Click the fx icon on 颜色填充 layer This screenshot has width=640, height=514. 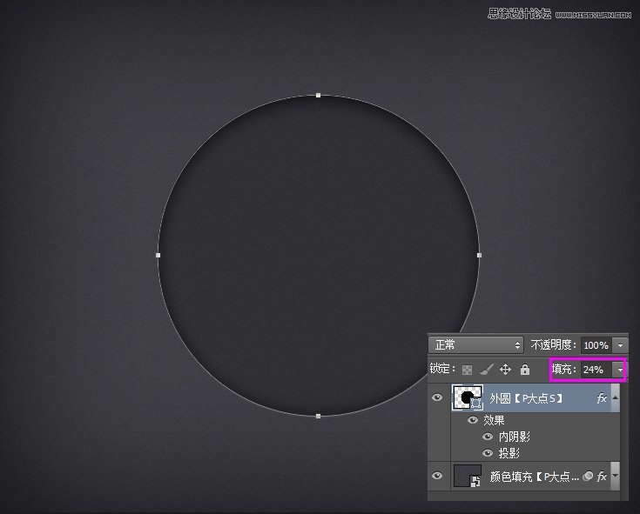coord(601,476)
